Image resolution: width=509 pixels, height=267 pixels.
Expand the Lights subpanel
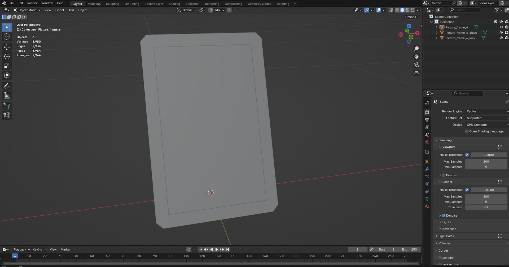click(446, 222)
